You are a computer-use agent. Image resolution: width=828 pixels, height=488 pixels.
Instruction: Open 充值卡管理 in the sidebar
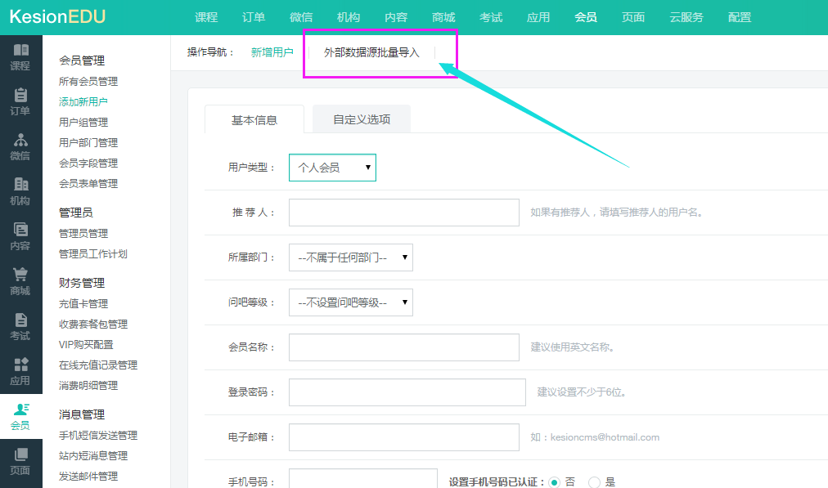click(x=83, y=304)
